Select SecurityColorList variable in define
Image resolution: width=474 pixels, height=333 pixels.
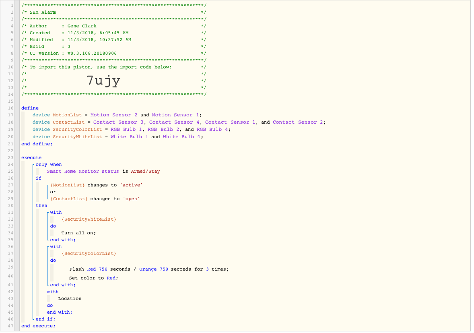[x=77, y=130]
